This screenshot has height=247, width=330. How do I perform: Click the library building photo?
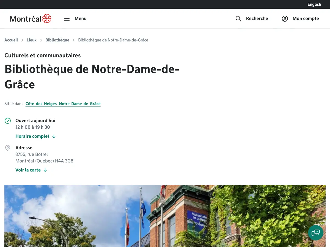[165, 216]
